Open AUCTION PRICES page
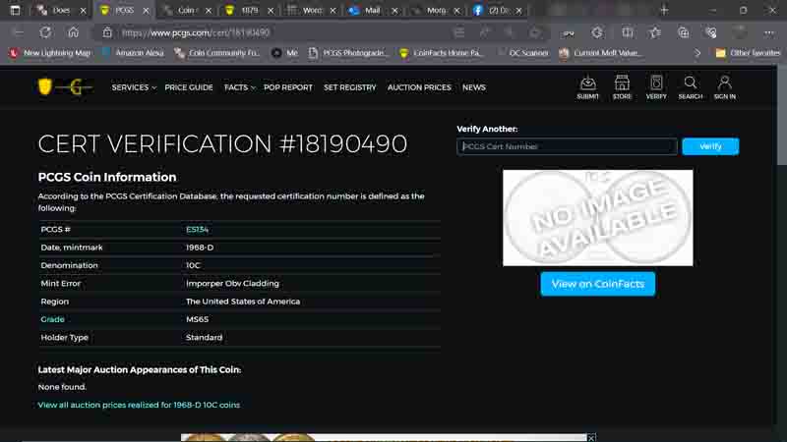 tap(419, 87)
